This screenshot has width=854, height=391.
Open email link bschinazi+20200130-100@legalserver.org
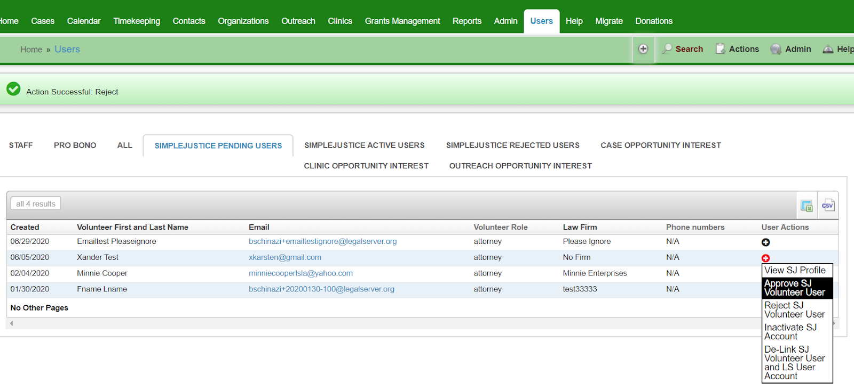click(x=321, y=289)
